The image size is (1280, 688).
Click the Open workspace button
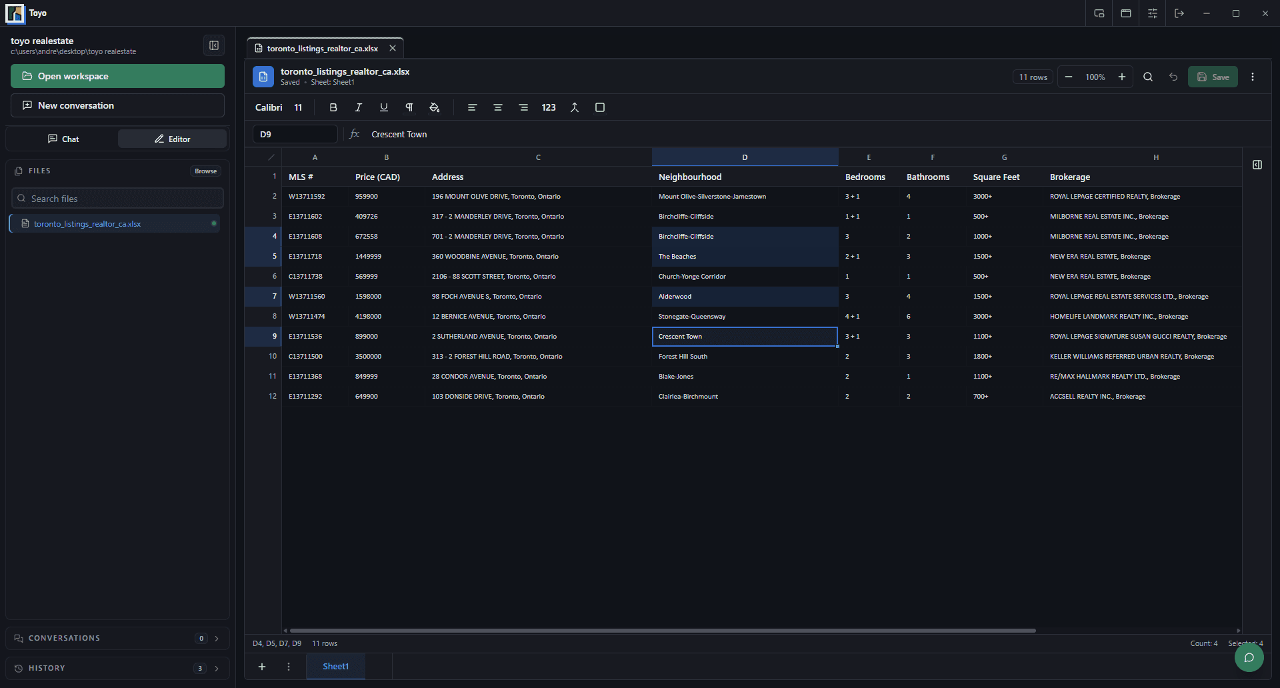point(117,76)
